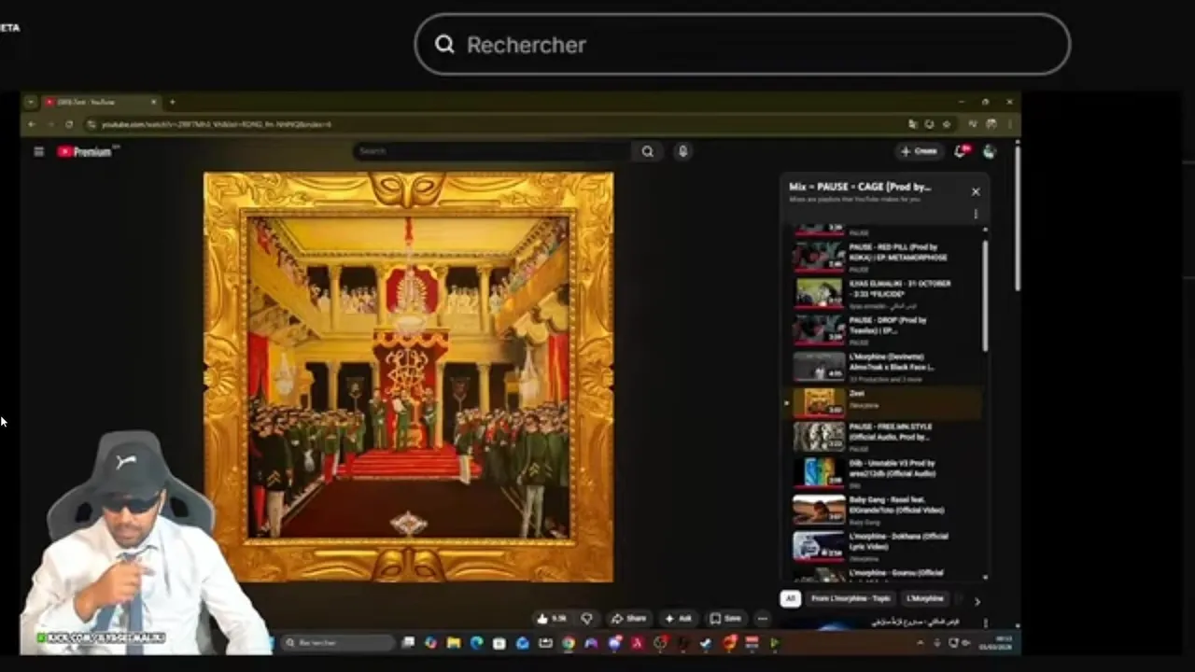This screenshot has width=1195, height=672.
Task: Click the playlist panel scrollbar
Action: [985, 294]
